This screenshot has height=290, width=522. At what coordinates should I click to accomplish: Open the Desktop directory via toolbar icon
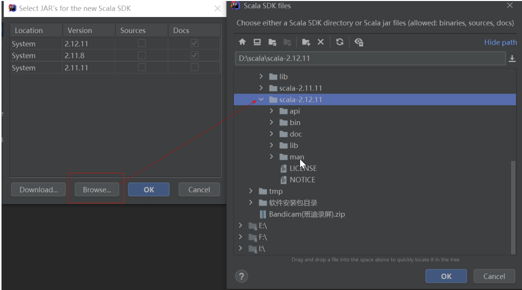[257, 42]
